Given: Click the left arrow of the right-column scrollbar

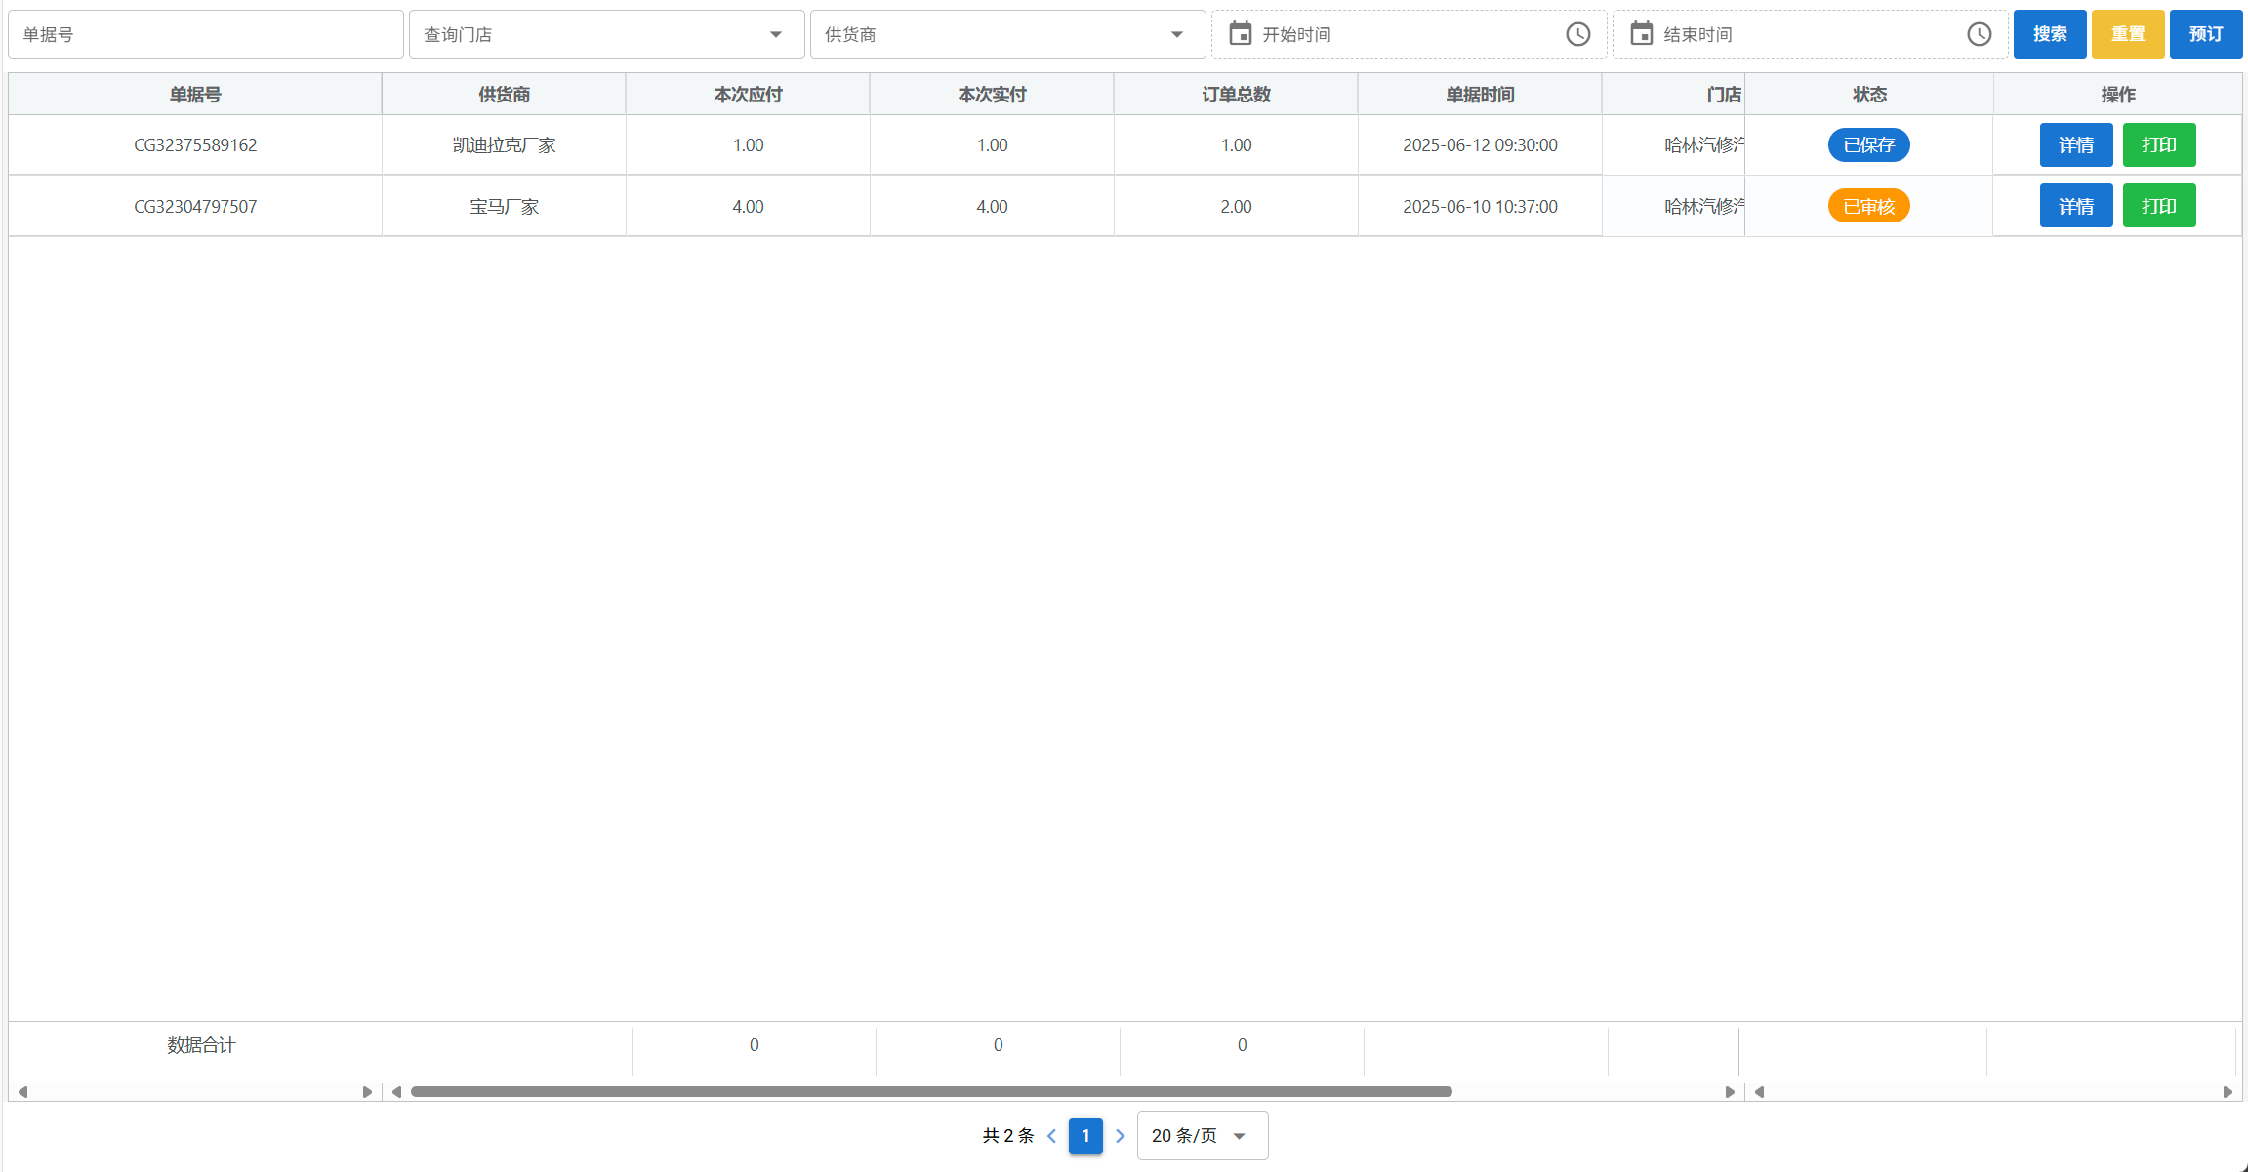Looking at the screenshot, I should point(1759,1092).
